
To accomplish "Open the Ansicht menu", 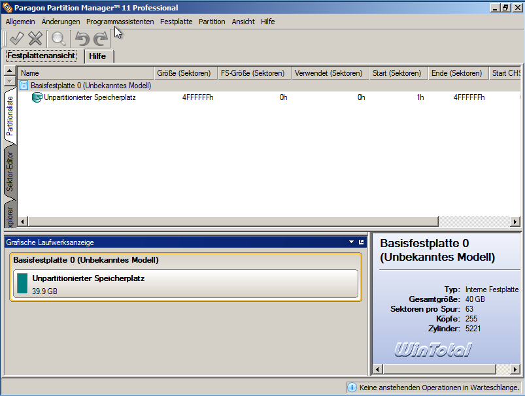I will (x=243, y=22).
